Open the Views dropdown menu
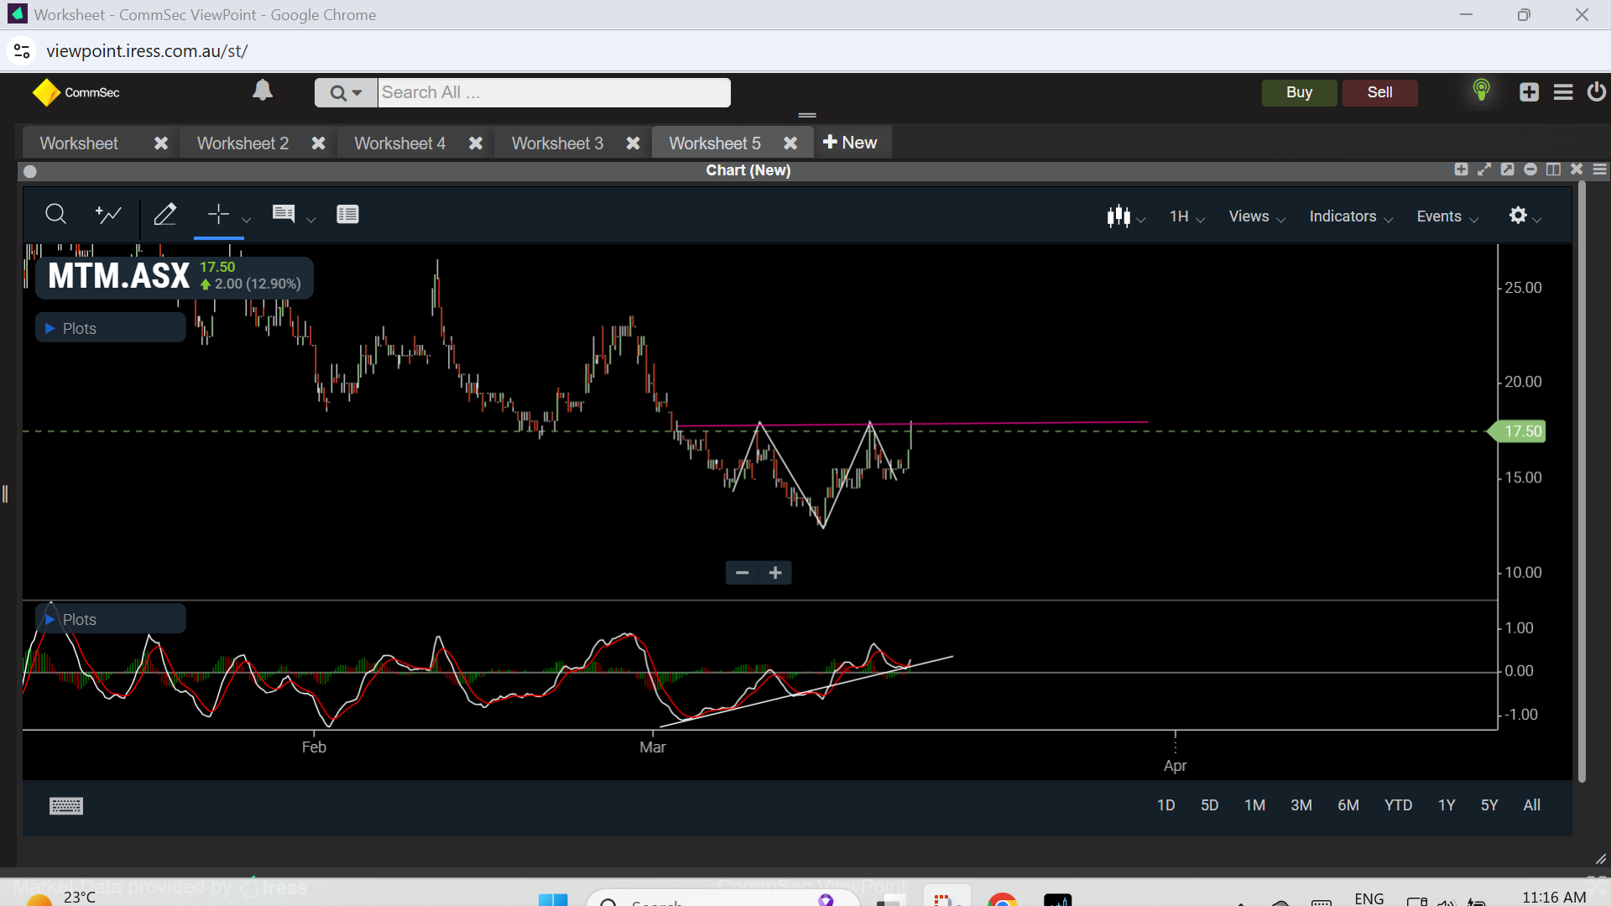Screen dimensions: 1611x906 point(1257,217)
